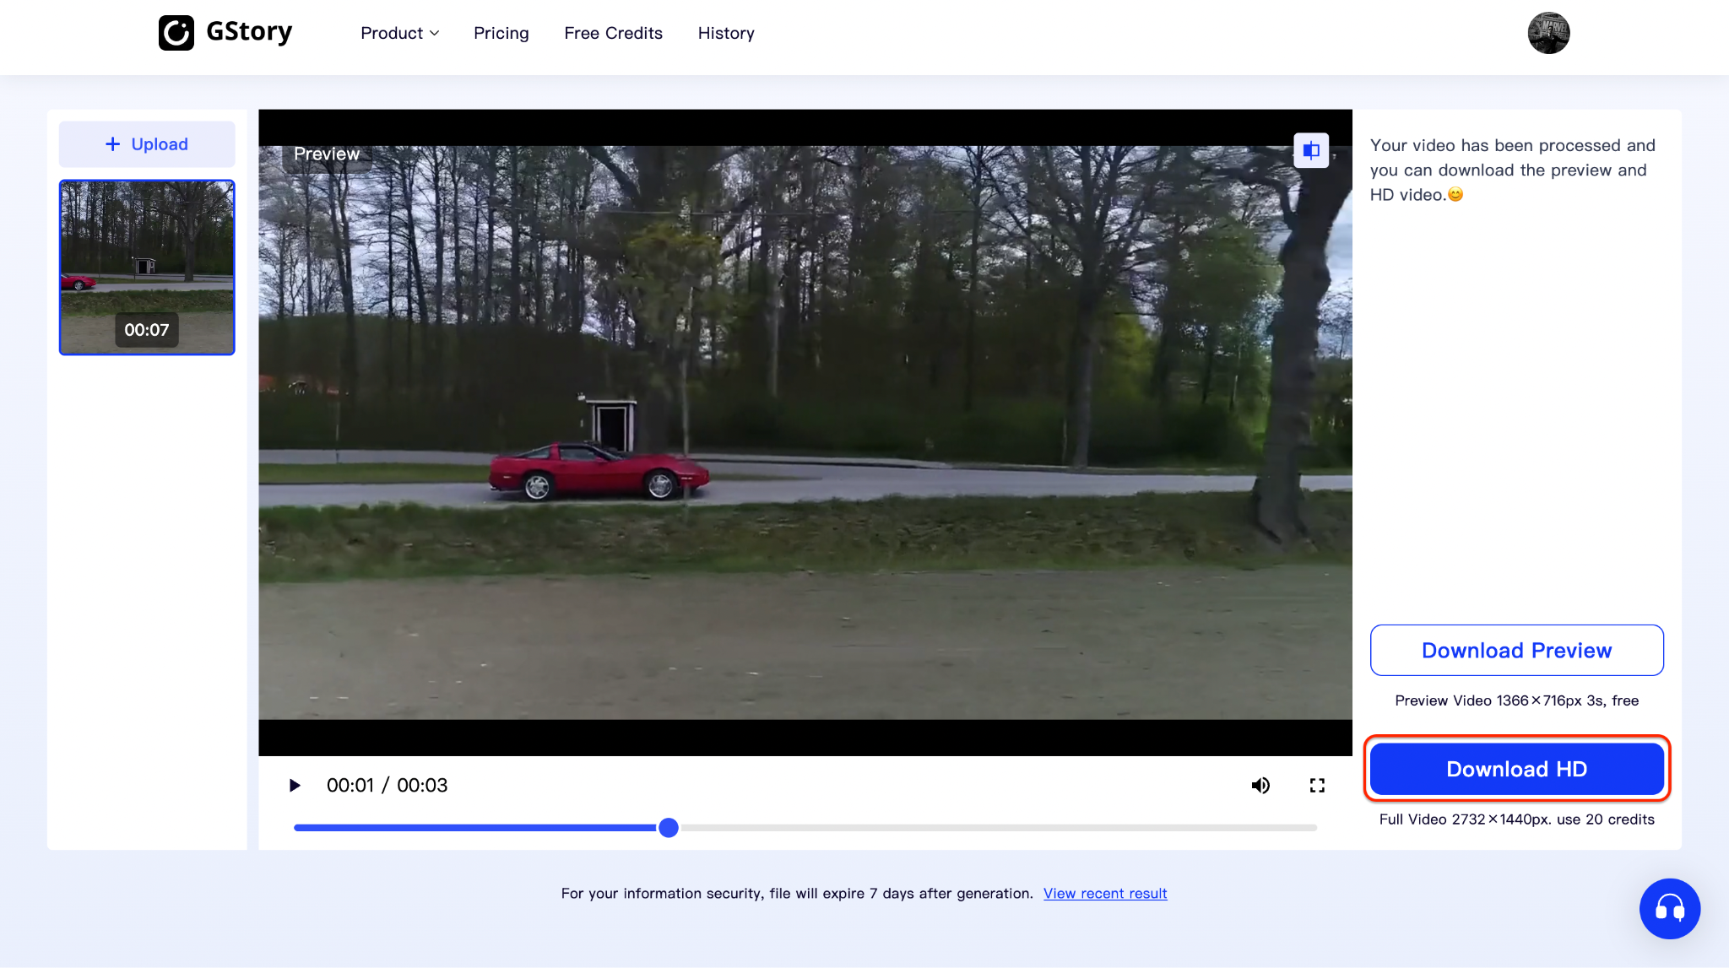
Task: Select the 00:07 video thumbnail
Action: point(146,267)
